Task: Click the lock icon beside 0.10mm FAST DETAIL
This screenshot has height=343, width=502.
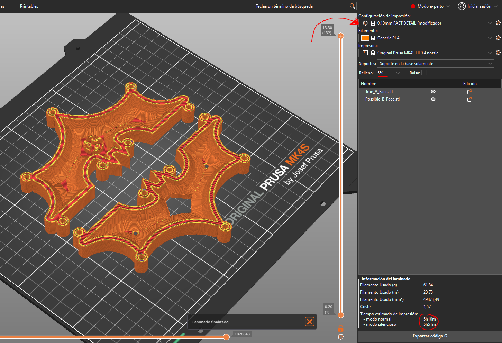Action: pos(373,23)
